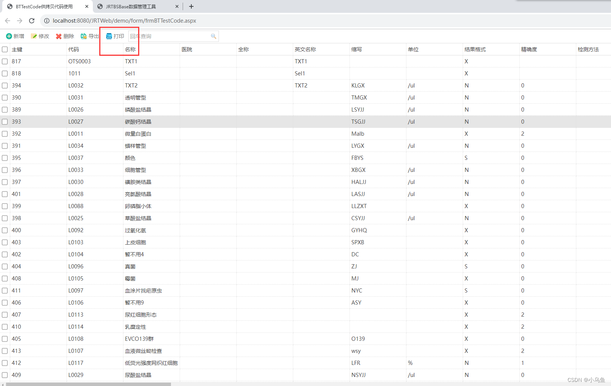Click the 修改 button label
Screen dimensions: 611x386
[44, 36]
